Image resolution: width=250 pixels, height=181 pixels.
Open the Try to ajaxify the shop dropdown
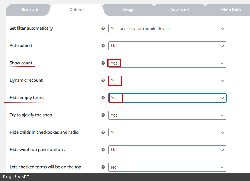167,115
